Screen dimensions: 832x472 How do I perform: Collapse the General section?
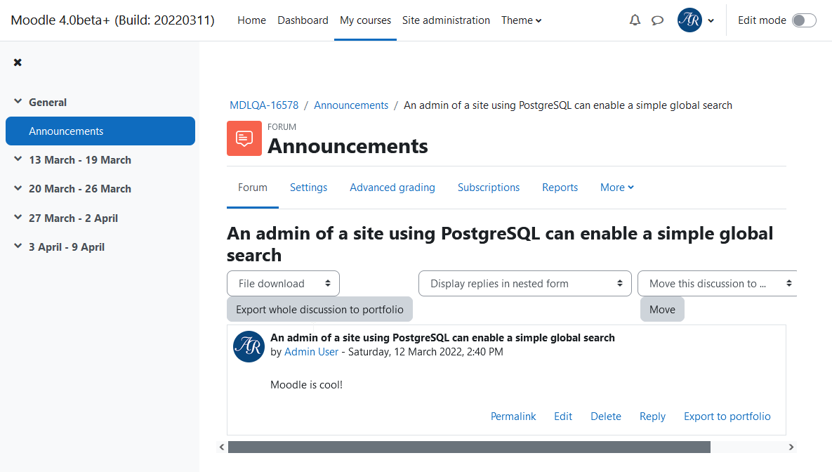click(18, 101)
